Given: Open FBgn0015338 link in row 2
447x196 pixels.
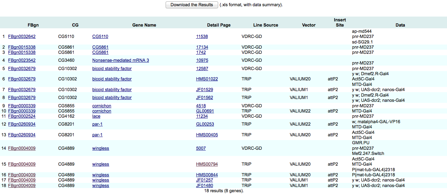Looking at the screenshot, I should (x=22, y=47).
